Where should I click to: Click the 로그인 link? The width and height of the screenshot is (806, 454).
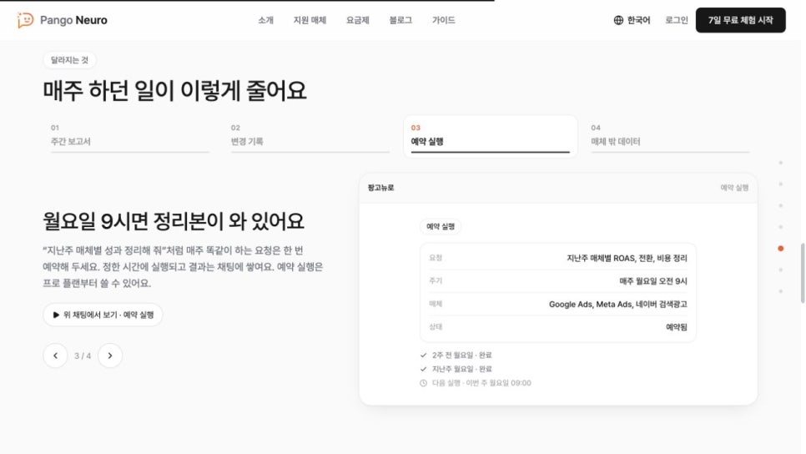tap(676, 20)
